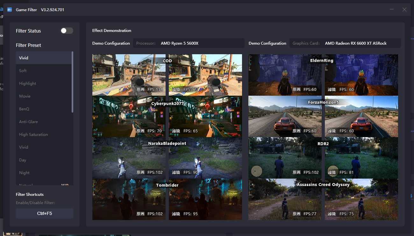Minimize the Game Filter window
This screenshot has height=236, width=414.
(392, 10)
